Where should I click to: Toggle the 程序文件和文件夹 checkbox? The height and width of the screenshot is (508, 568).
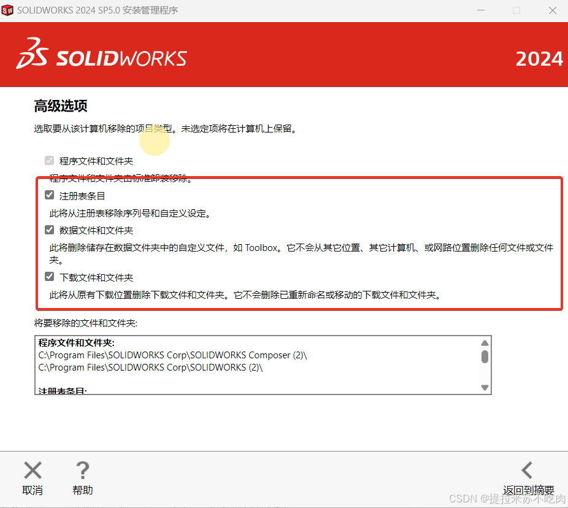tap(50, 161)
